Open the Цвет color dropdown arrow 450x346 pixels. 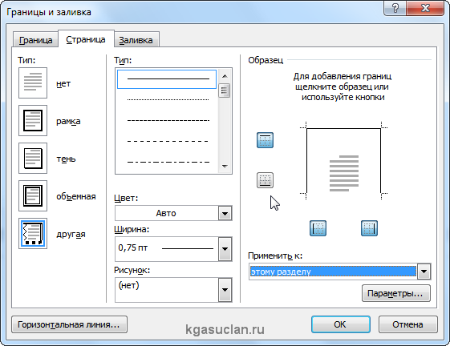click(225, 213)
